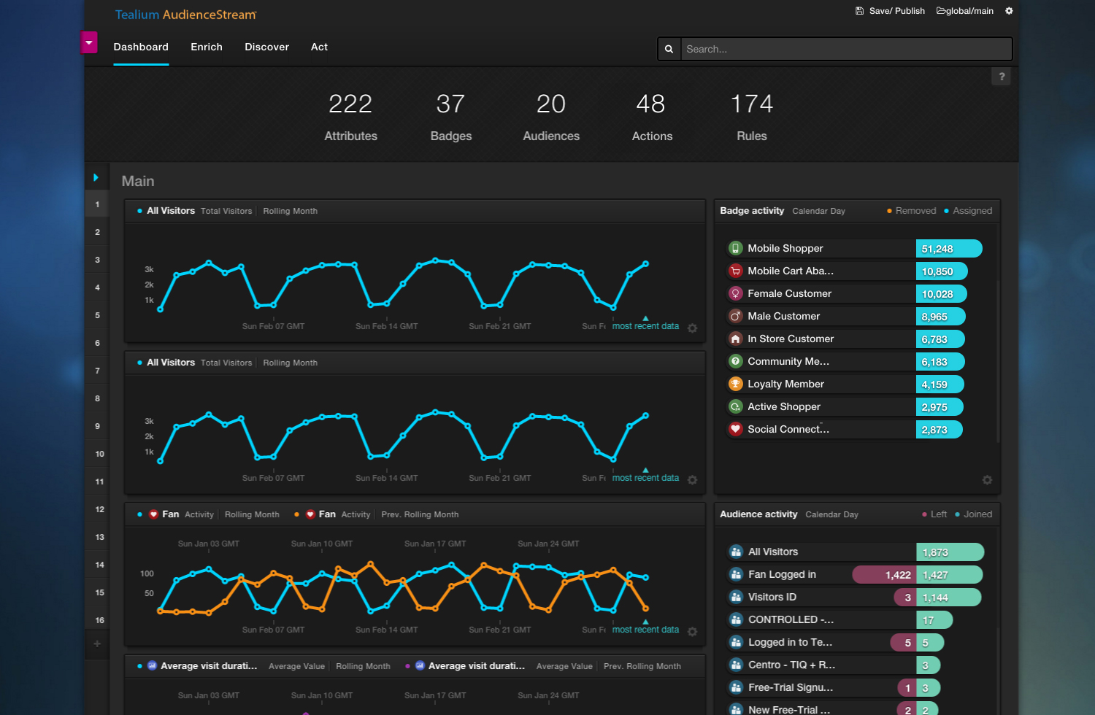Open gear settings for Fan activity chart
The height and width of the screenshot is (715, 1095).
[692, 632]
